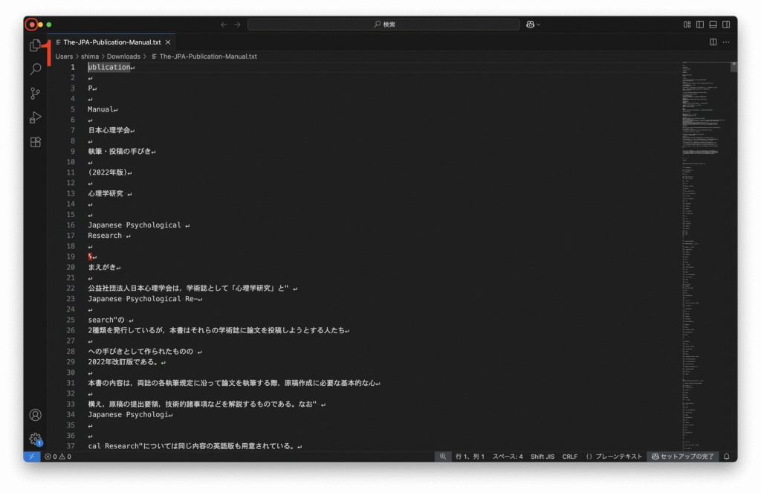Click the text (2022年版)
The width and height of the screenshot is (761, 493).
(108, 173)
